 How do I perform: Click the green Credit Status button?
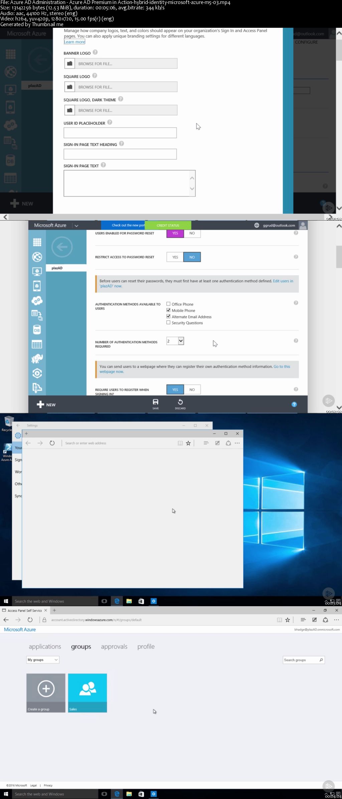(168, 225)
